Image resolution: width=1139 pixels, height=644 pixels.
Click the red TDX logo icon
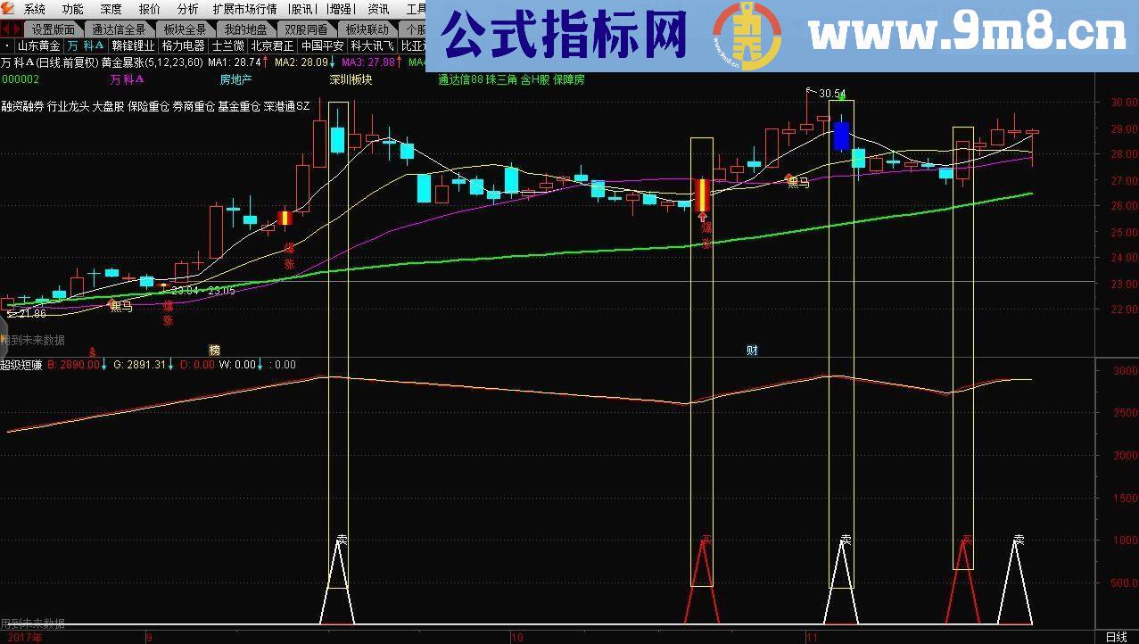click(x=7, y=8)
